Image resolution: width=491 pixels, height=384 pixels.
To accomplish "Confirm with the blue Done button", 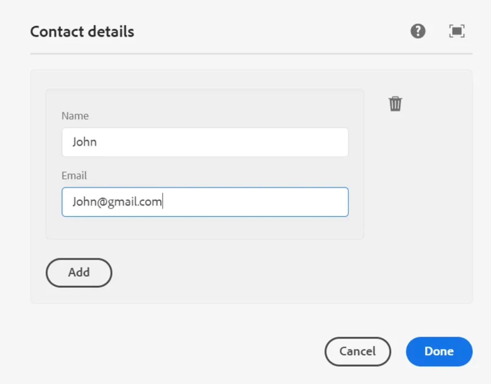I will pyautogui.click(x=439, y=351).
